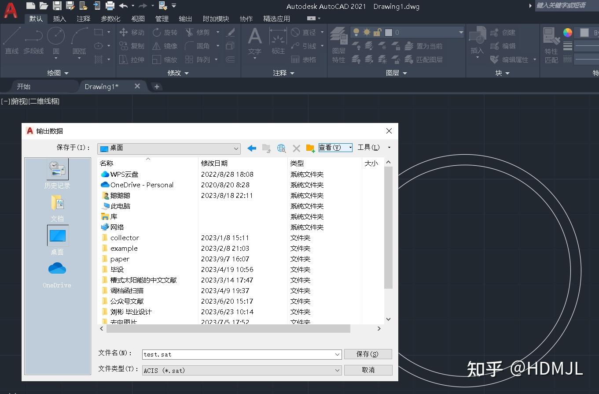The height and width of the screenshot is (394, 599).
Task: Switch to the Annotate (注释) ribbon tab
Action: point(83,19)
